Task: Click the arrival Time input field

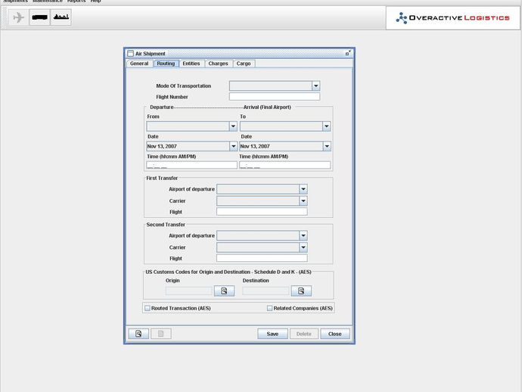Action: (x=285, y=165)
